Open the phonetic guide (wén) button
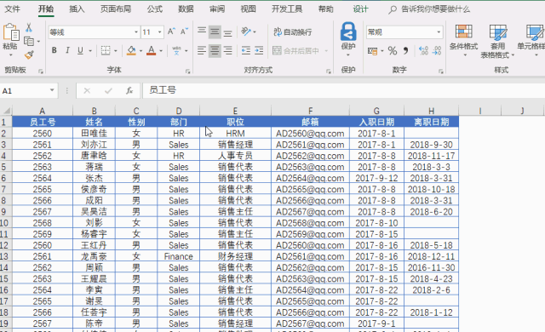Viewport: 545px width, 332px height. 176,51
